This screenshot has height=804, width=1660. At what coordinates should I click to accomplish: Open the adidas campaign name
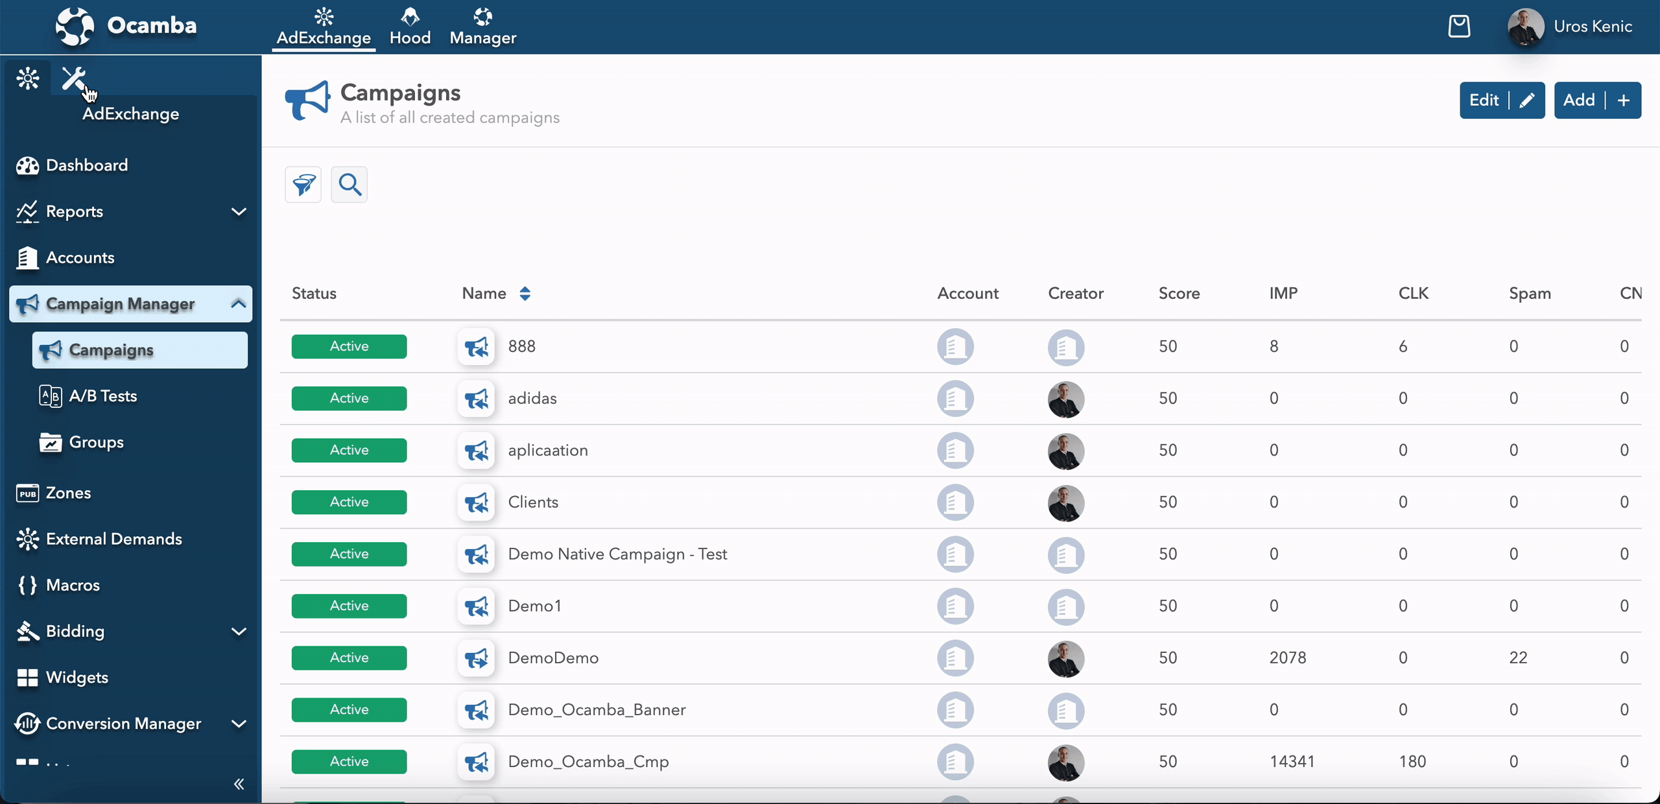pyautogui.click(x=532, y=398)
